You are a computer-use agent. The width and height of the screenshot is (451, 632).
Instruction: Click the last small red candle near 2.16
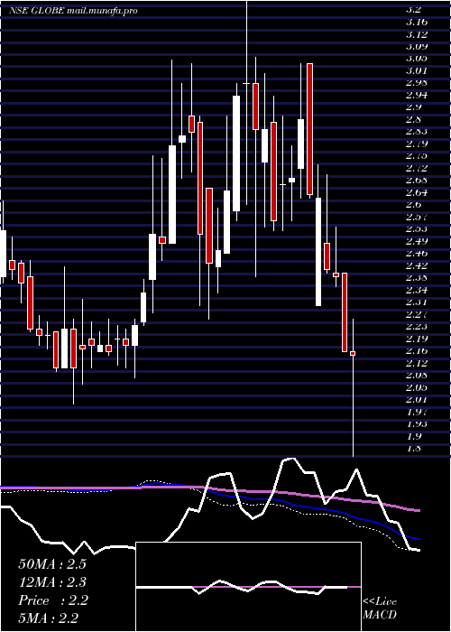click(x=353, y=354)
